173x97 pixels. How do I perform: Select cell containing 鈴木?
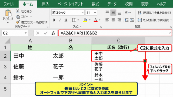pos(30,78)
